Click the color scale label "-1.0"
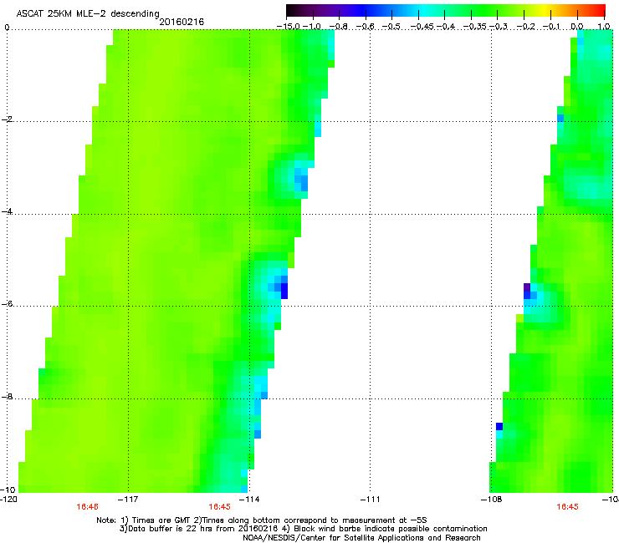Image resolution: width=619 pixels, height=543 pixels. pyautogui.click(x=312, y=27)
